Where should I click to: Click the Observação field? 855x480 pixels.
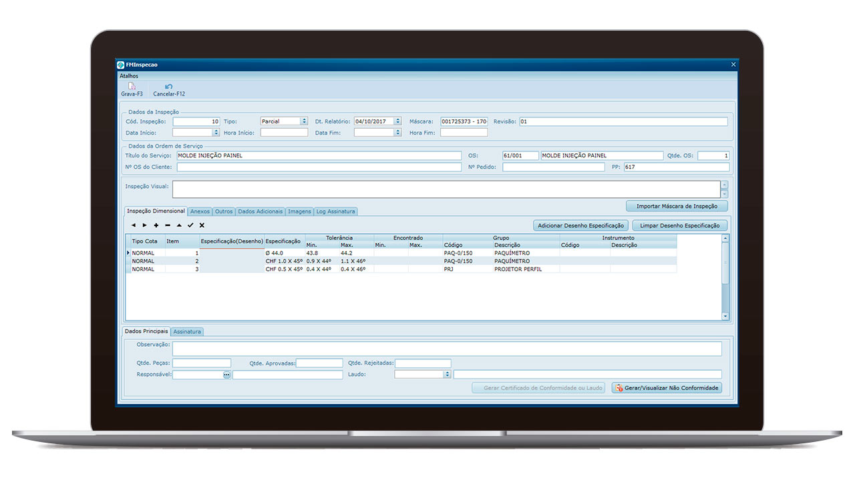pyautogui.click(x=447, y=349)
